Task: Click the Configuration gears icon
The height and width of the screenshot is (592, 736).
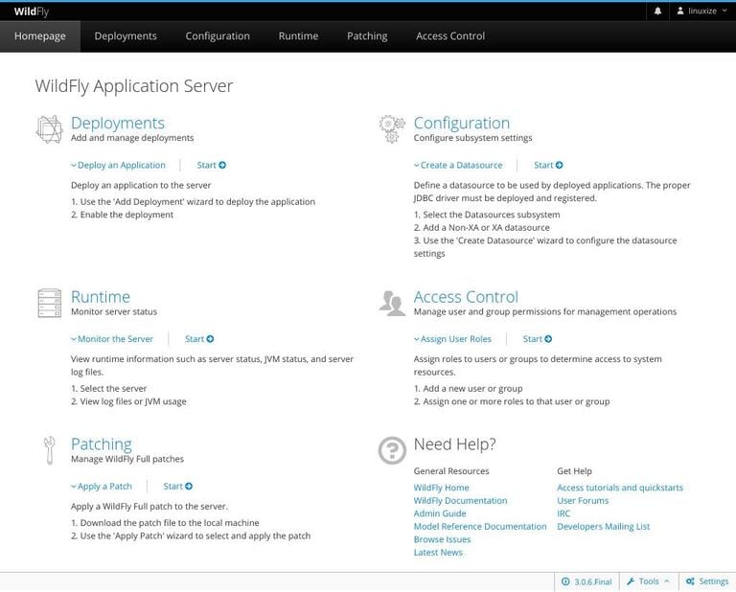Action: 391,129
